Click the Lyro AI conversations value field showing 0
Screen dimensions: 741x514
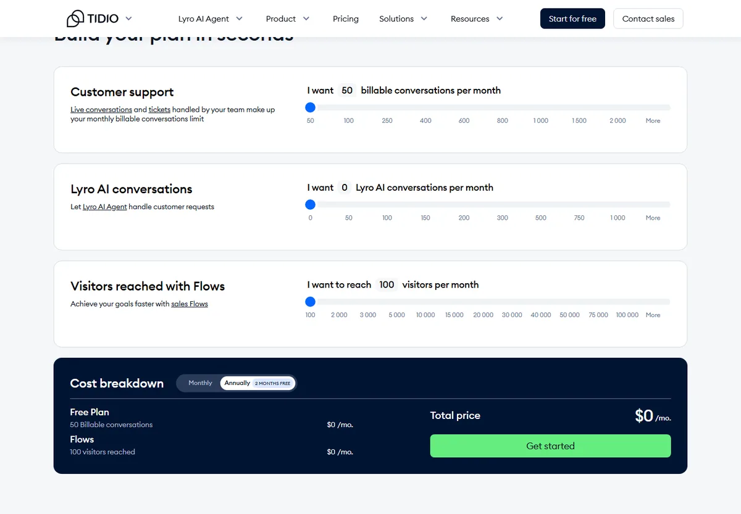[x=345, y=188]
